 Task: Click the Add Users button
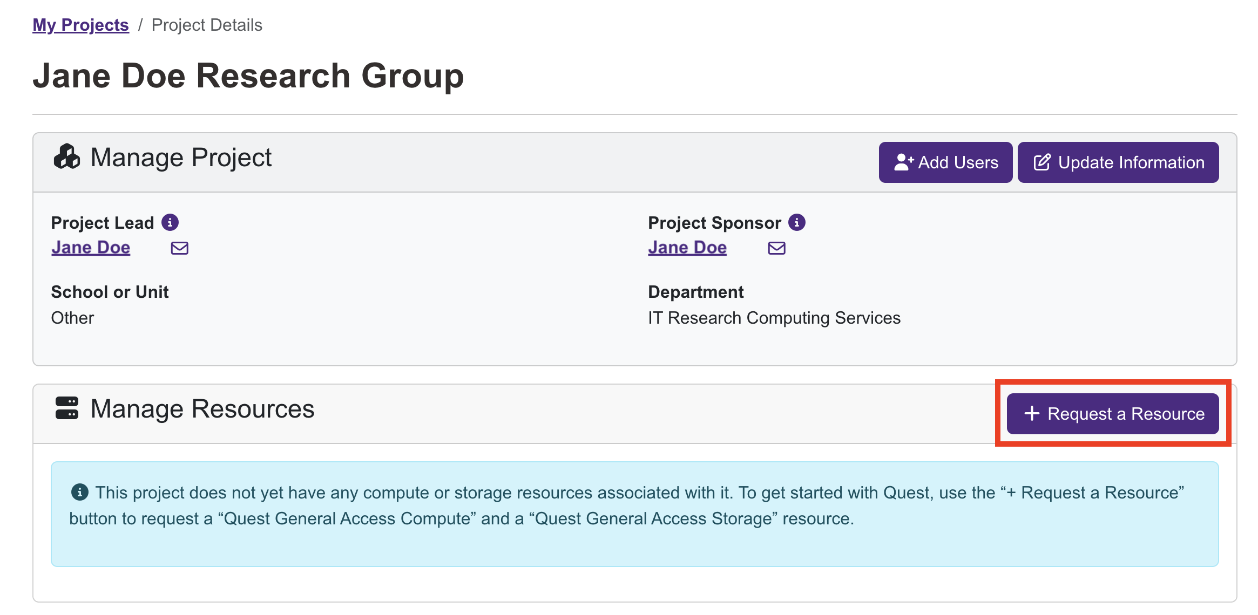(x=945, y=162)
